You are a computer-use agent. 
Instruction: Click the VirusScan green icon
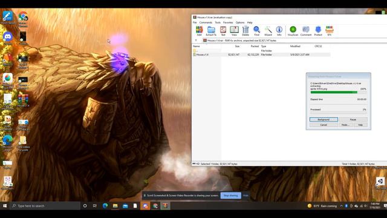click(293, 31)
